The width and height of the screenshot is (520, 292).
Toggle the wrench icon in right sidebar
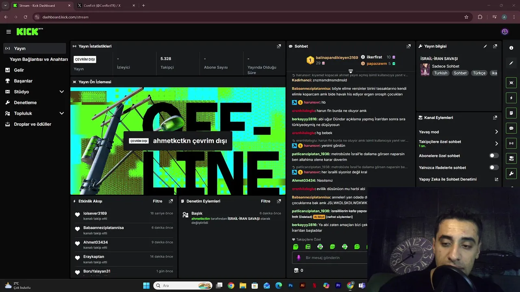511,174
